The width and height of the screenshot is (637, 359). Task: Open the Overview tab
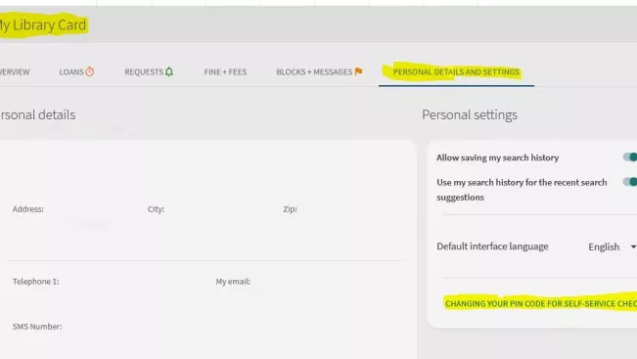tap(15, 72)
